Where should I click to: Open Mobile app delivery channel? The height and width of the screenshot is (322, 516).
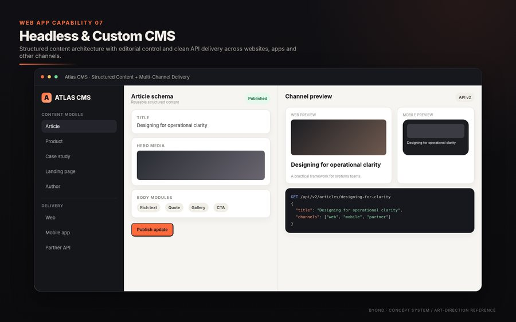tap(79, 233)
